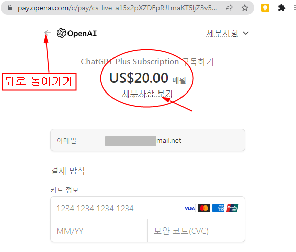Click the card number field

point(148,208)
